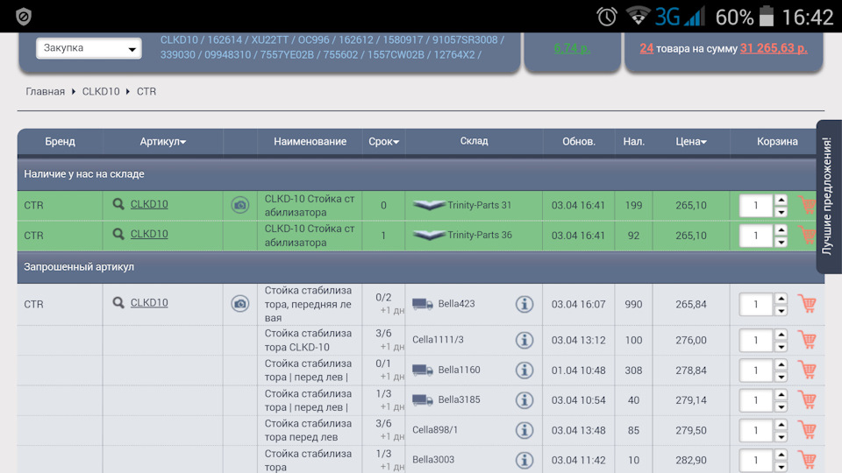842x473 pixels.
Task: Open the Лучшие предложения side tab
Action: (828, 196)
